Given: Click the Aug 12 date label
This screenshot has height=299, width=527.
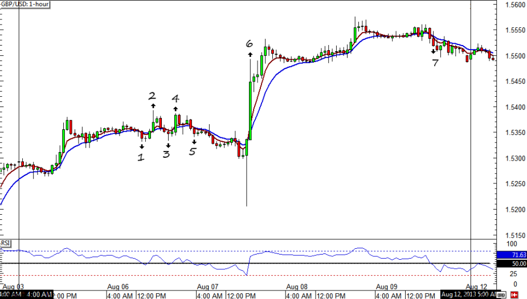Looking at the screenshot, I should coord(477,287).
